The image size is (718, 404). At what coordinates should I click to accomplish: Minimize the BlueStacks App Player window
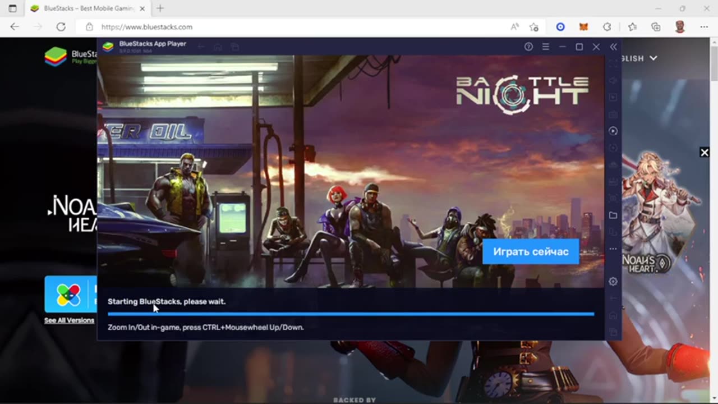pos(562,47)
